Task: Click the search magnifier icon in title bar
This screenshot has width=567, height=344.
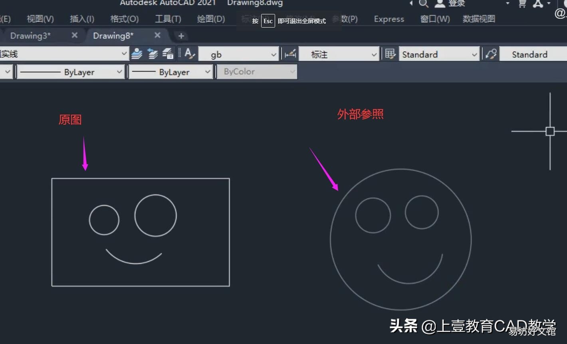Action: tap(424, 4)
